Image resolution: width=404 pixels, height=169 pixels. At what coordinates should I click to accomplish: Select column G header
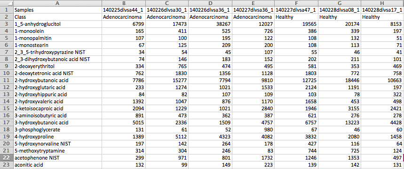coord(340,3)
